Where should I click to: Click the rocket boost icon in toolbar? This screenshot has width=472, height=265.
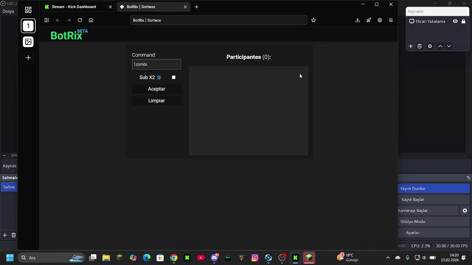coord(369,20)
